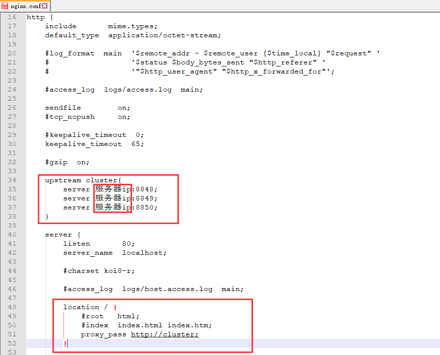Click closing brace on line 38
The image size is (440, 355).
coord(47,217)
